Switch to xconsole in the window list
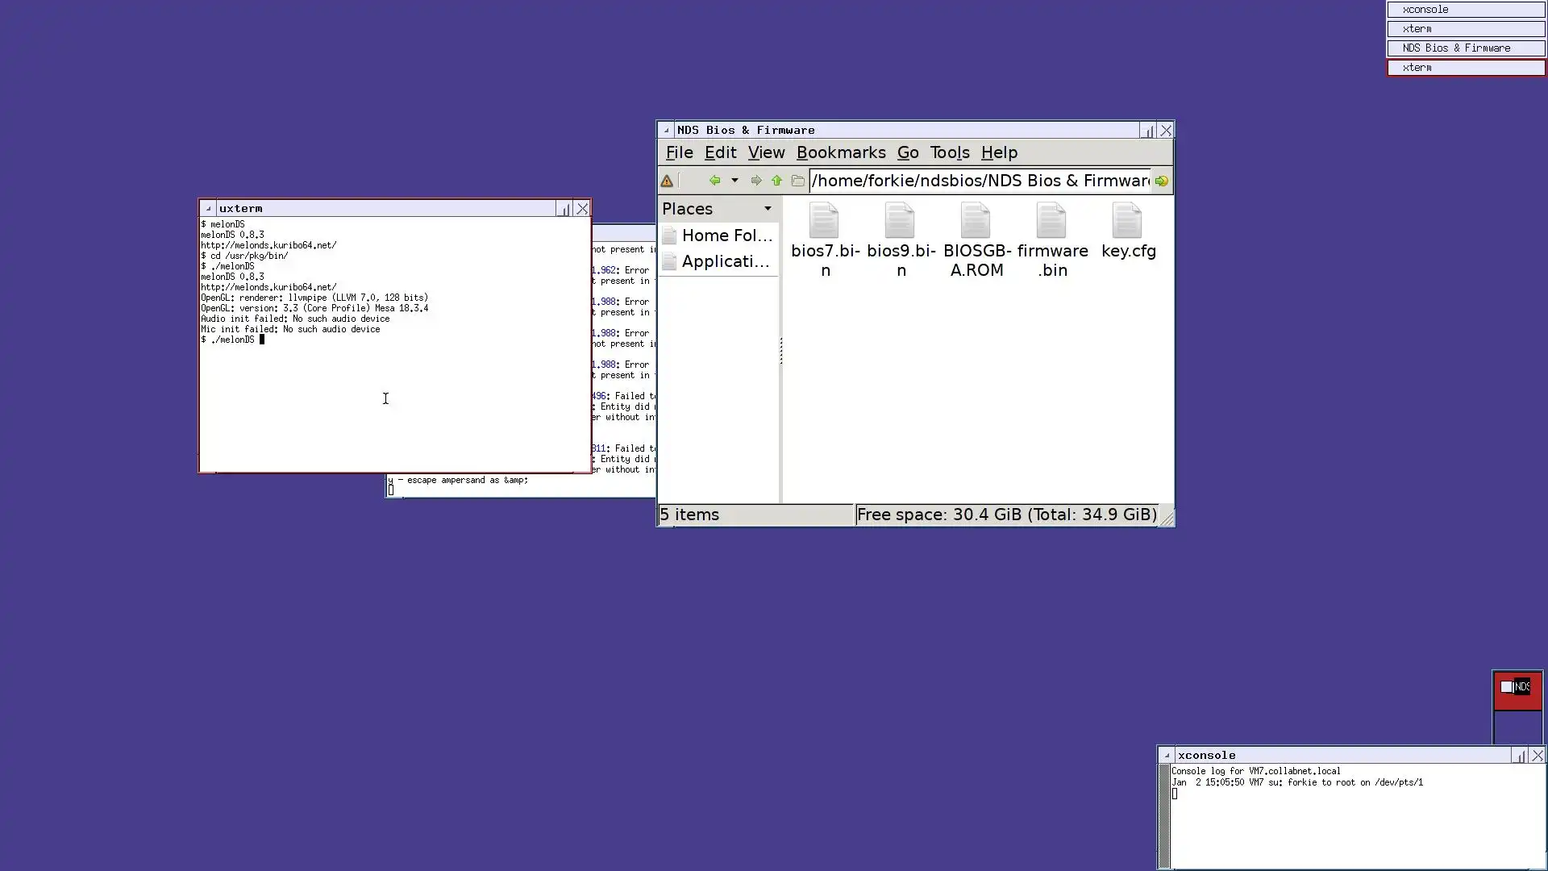 1465,10
